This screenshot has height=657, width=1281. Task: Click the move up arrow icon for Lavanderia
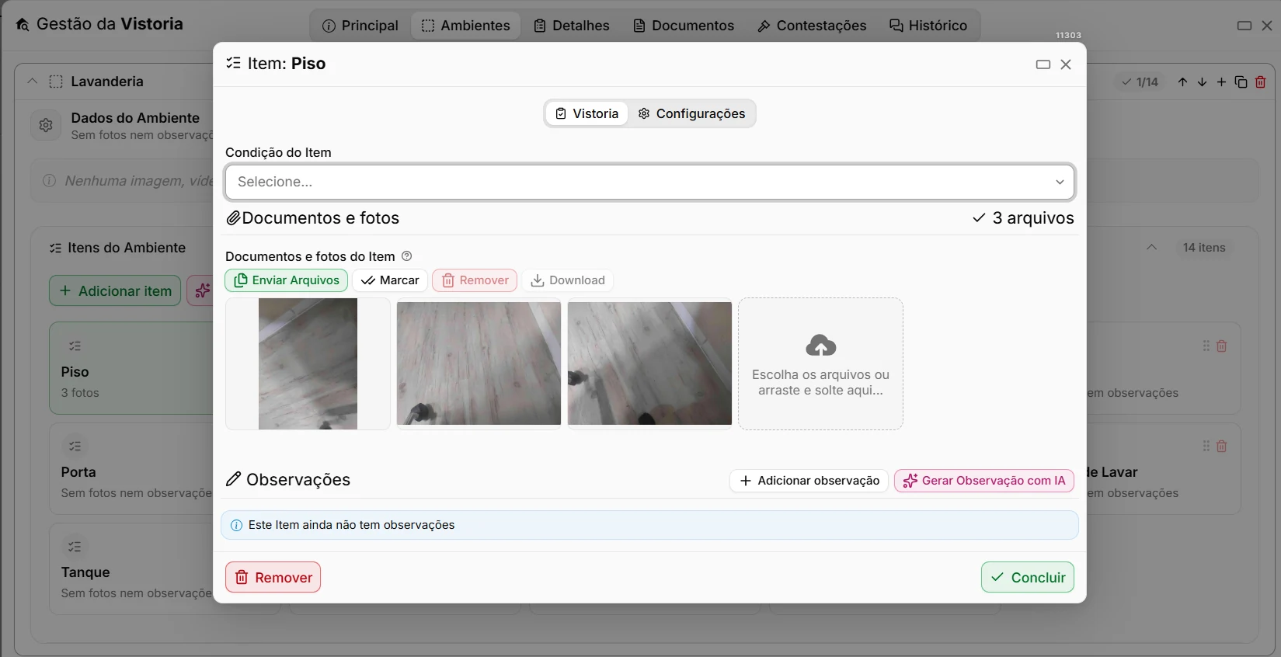coord(1182,82)
